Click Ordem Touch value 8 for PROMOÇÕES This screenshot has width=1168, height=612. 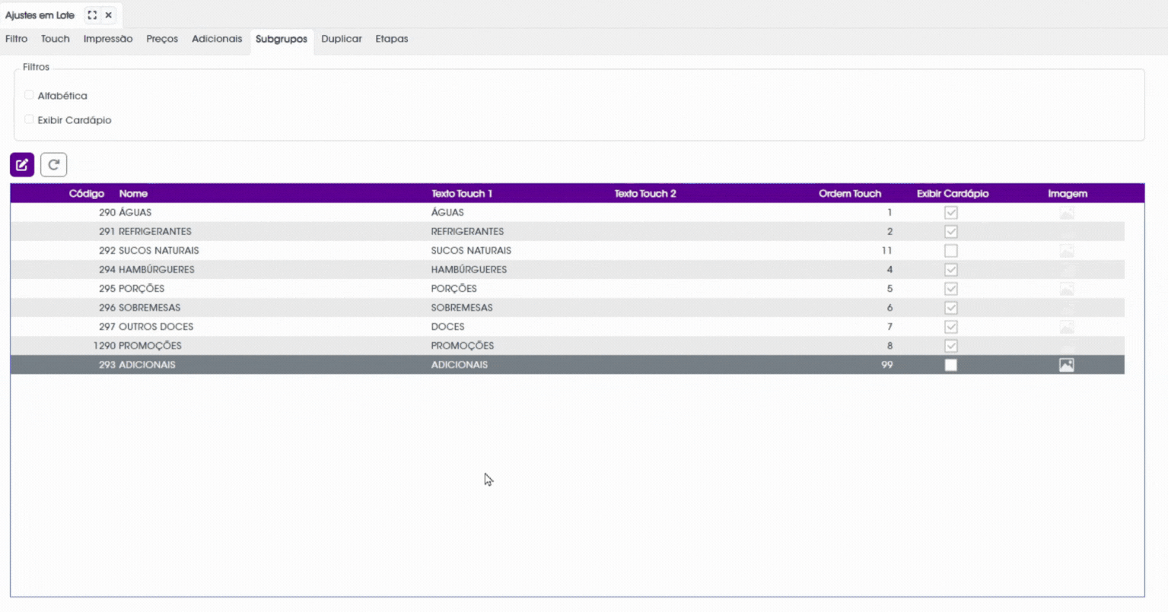890,346
